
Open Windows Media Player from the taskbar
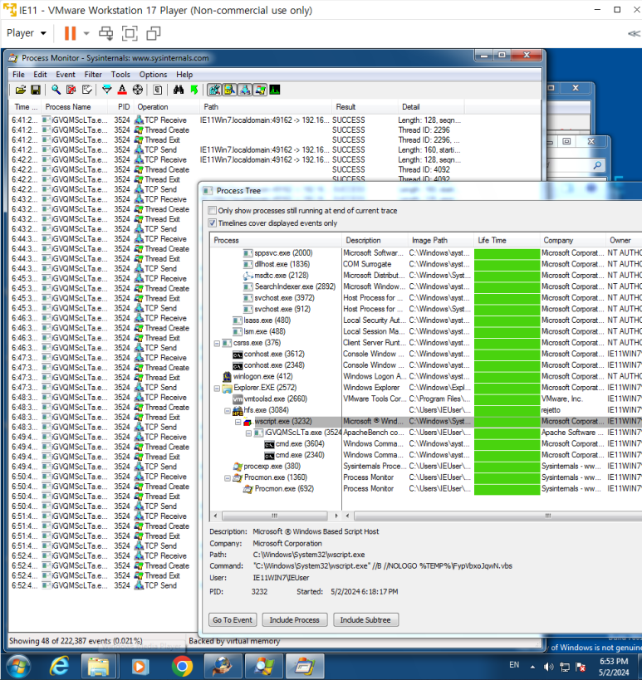(140, 667)
